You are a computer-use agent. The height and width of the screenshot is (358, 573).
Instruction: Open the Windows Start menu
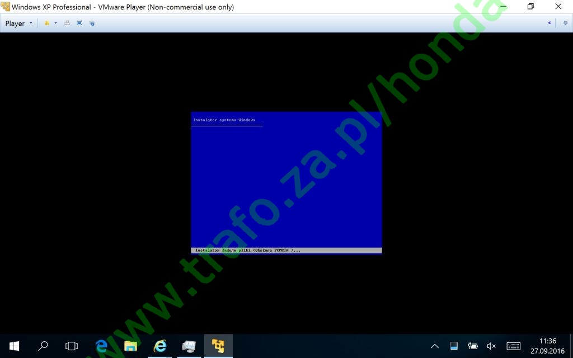pos(14,346)
